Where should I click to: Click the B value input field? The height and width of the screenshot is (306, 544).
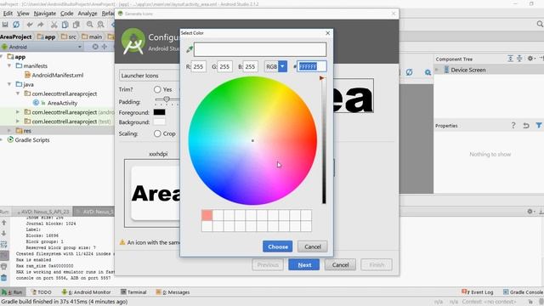point(250,66)
